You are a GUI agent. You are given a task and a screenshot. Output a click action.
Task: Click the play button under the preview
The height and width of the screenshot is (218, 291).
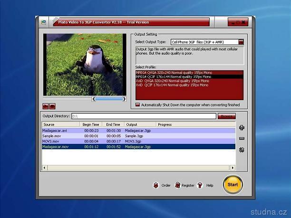pos(46,106)
